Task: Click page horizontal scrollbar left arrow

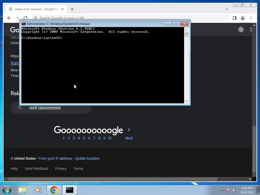Action: (6, 179)
